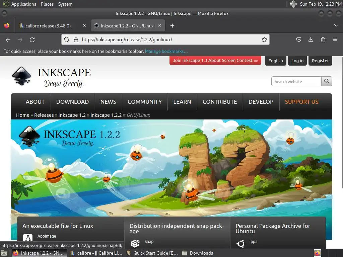Bookmark this page with the star icon
The image size is (343, 257).
click(x=264, y=39)
